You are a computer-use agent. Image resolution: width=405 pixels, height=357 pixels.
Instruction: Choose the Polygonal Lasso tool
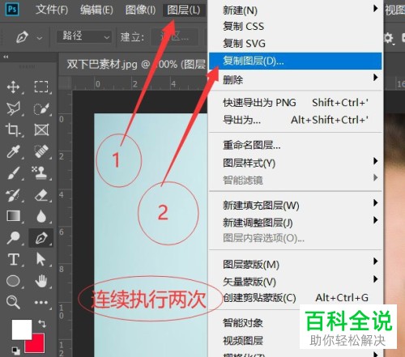pyautogui.click(x=13, y=108)
